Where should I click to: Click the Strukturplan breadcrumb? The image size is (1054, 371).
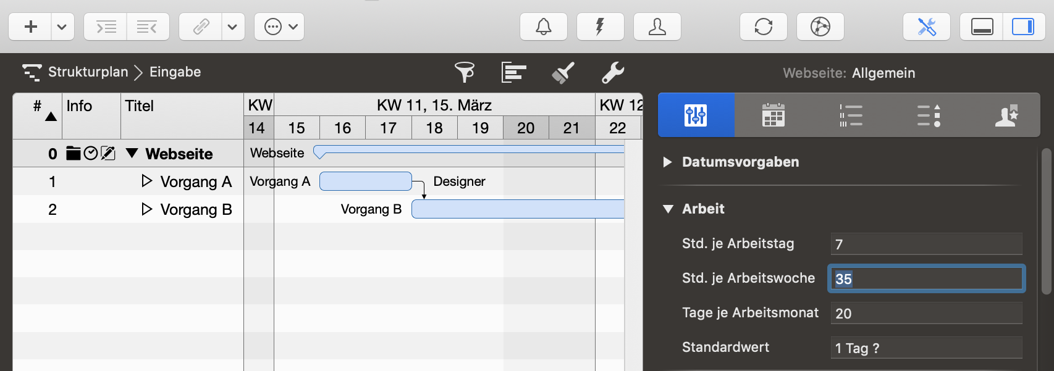point(88,72)
